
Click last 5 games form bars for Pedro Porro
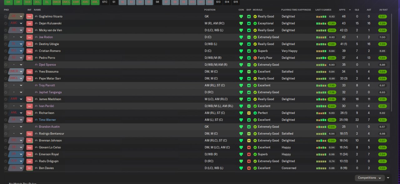[x=321, y=58]
